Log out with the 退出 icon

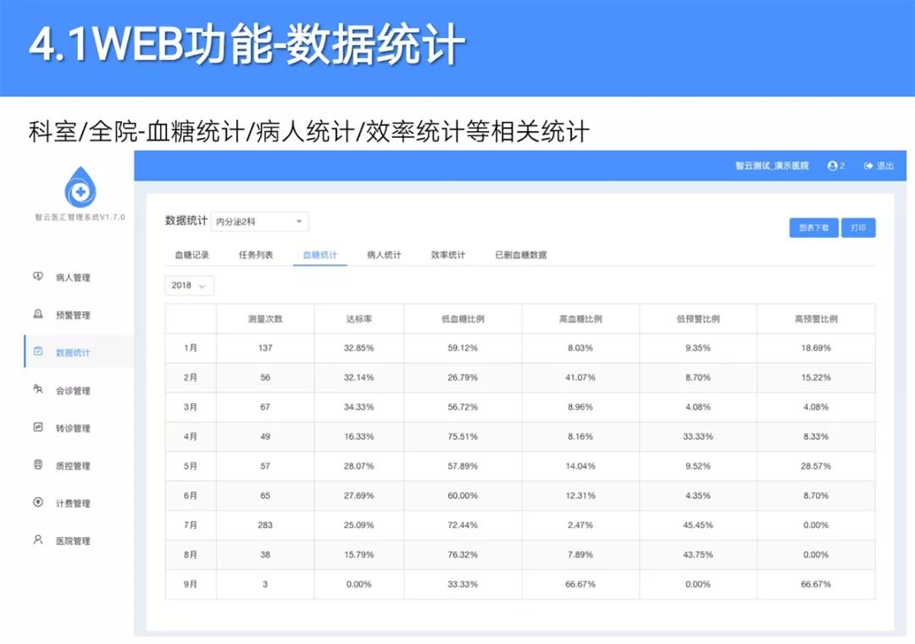(x=868, y=166)
